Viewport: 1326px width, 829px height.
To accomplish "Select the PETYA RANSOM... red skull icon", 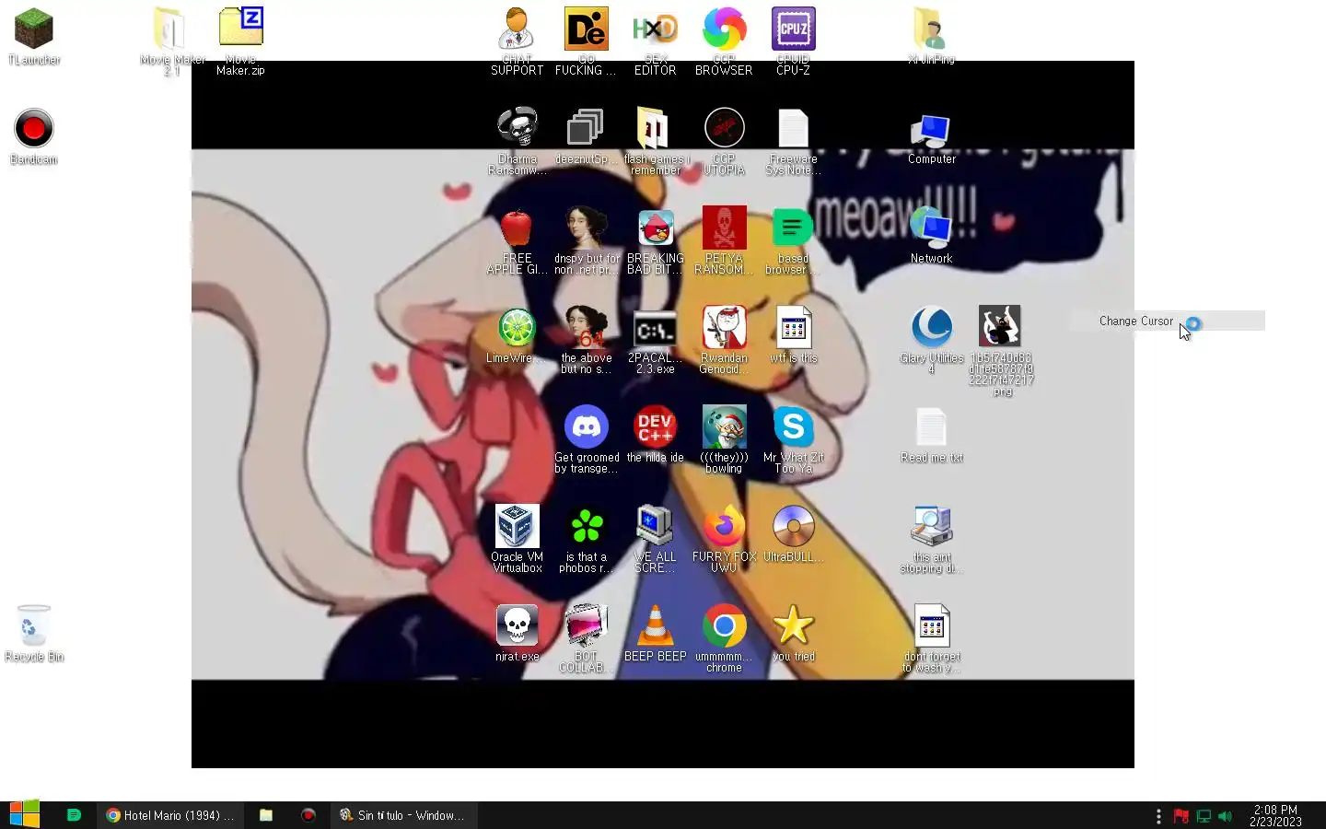I will click(724, 228).
